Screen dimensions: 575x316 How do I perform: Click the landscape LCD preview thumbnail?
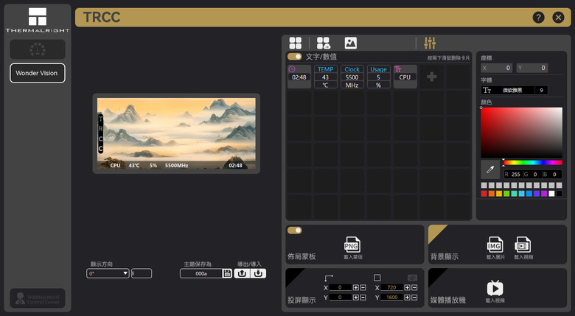pyautogui.click(x=176, y=133)
